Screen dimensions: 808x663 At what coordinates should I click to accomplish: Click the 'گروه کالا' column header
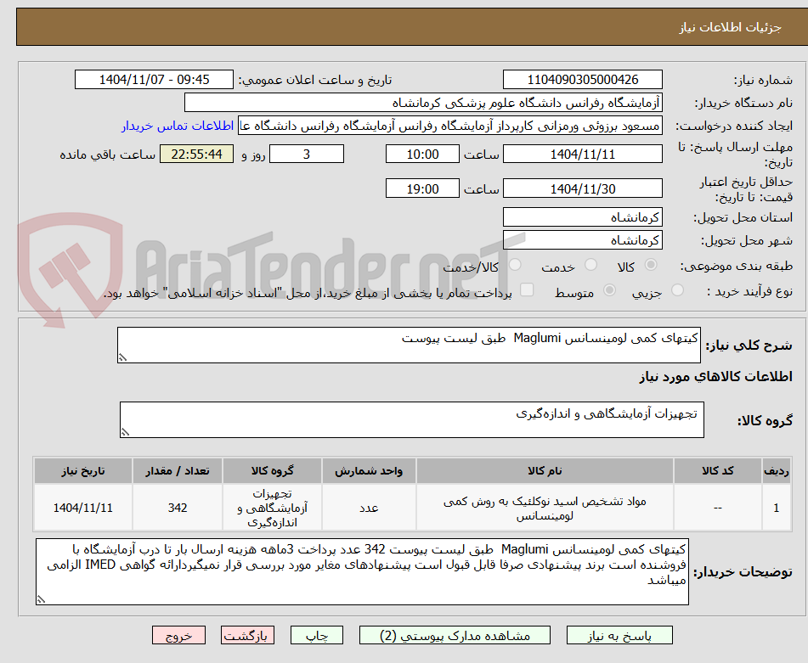(272, 471)
